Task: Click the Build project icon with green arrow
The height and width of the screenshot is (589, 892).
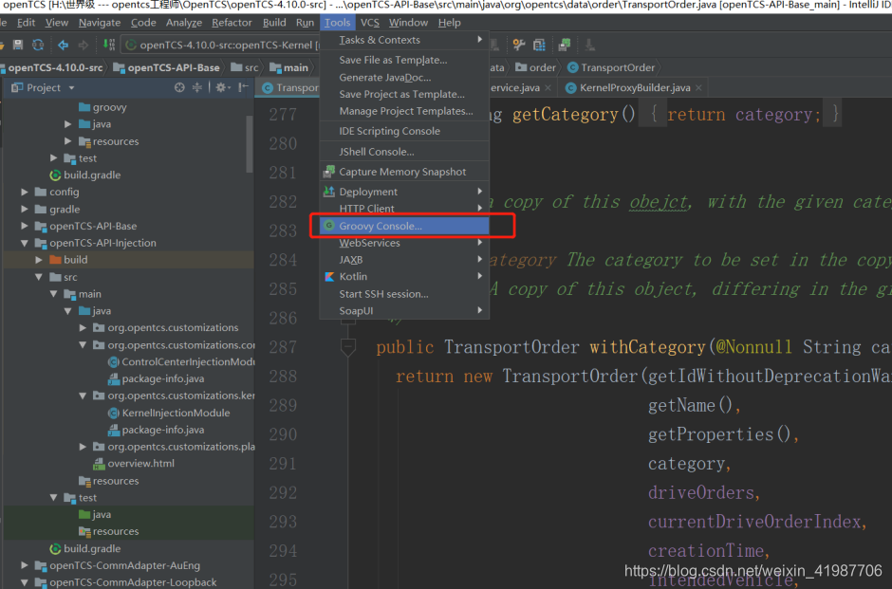Action: (109, 45)
